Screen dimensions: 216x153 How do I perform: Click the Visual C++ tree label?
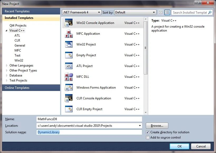point(17,30)
